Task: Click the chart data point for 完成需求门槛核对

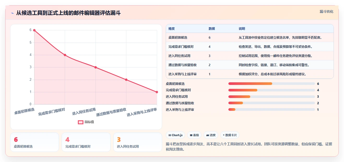Action: (x=65, y=55)
